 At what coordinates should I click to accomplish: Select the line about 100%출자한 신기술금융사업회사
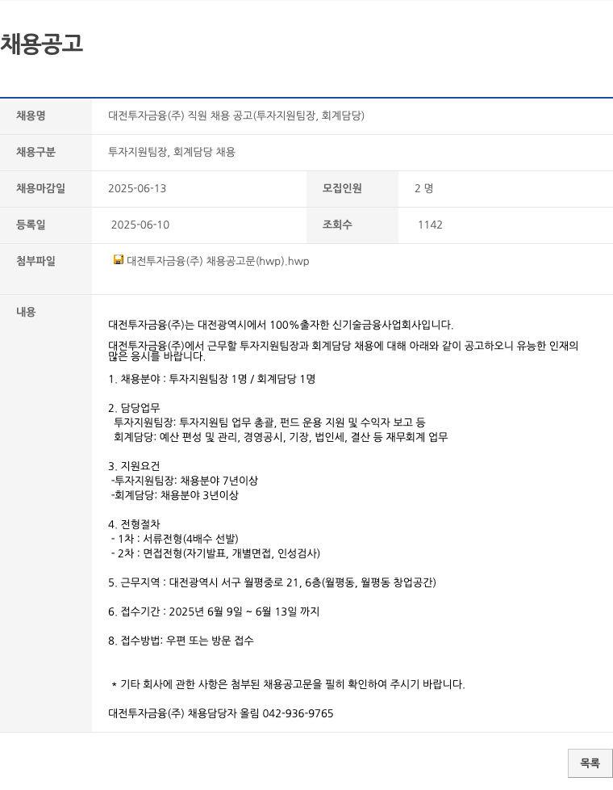(281, 325)
